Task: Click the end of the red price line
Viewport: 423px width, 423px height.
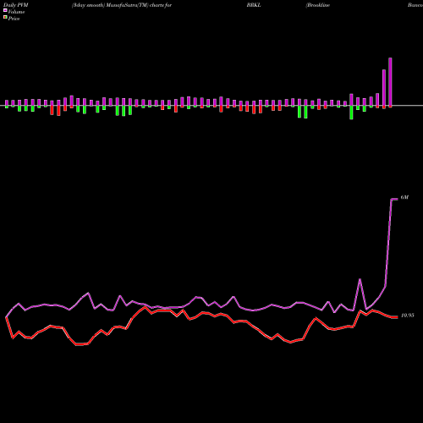Action: [x=397, y=317]
